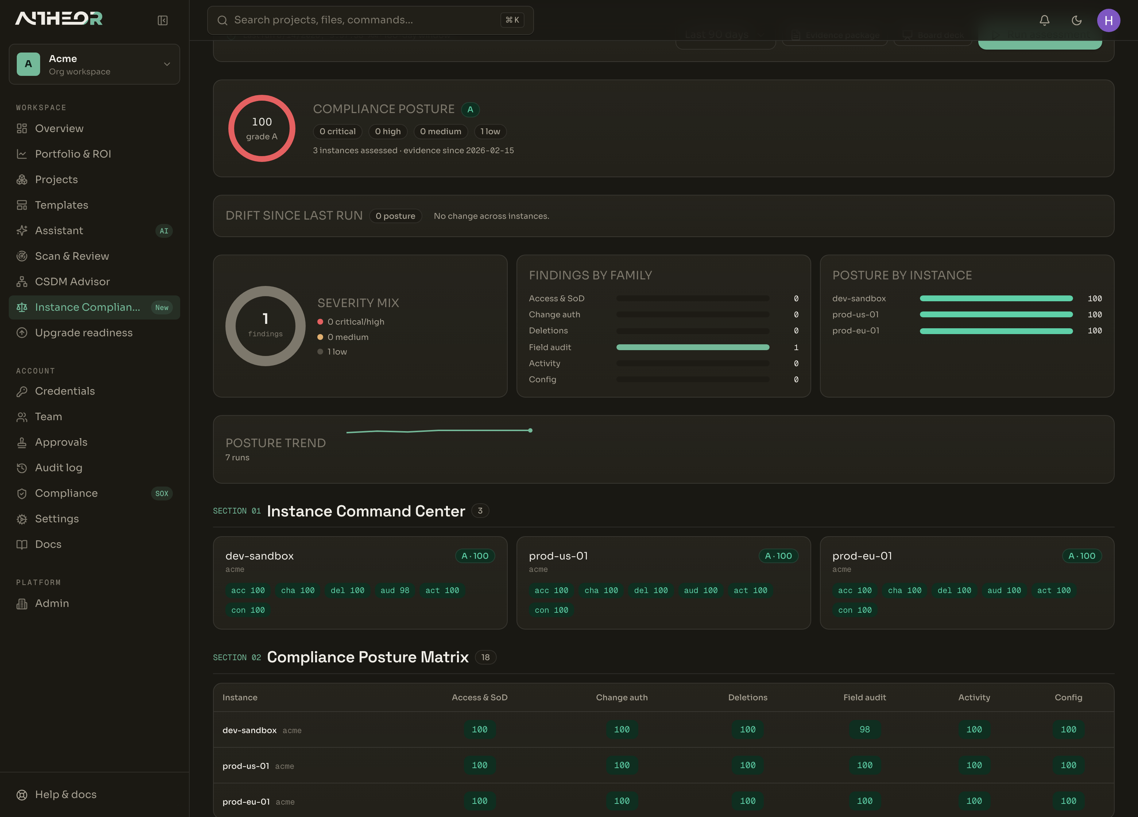Click the '0 posture' drift chip

(x=395, y=216)
